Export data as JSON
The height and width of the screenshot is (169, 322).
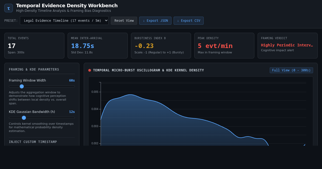point(155,21)
